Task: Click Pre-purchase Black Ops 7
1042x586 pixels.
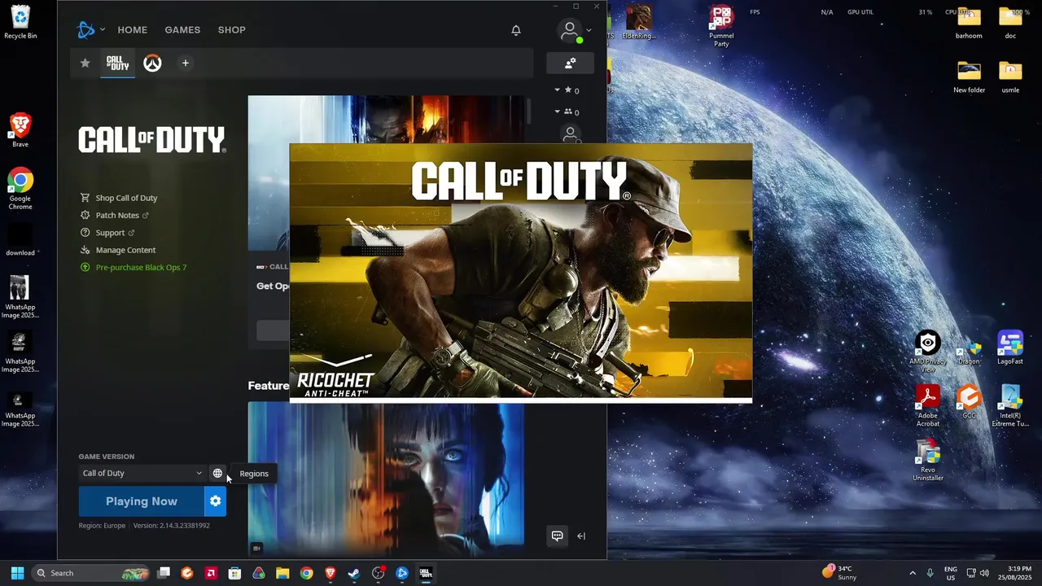Action: (x=141, y=268)
